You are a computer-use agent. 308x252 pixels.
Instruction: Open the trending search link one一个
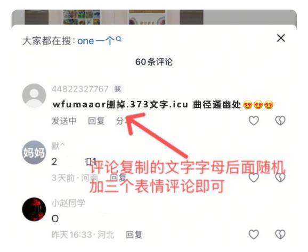95,41
